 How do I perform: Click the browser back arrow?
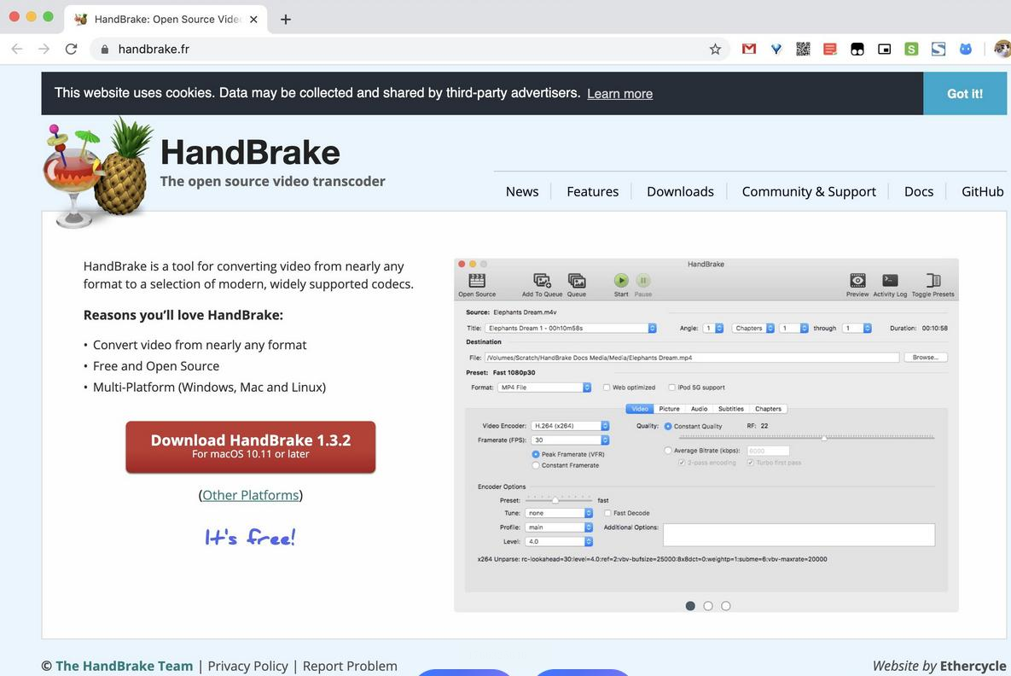(x=17, y=49)
